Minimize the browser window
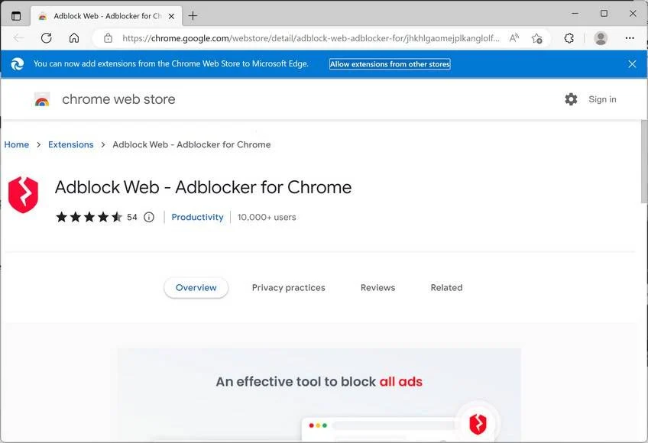The width and height of the screenshot is (648, 443). (x=575, y=13)
